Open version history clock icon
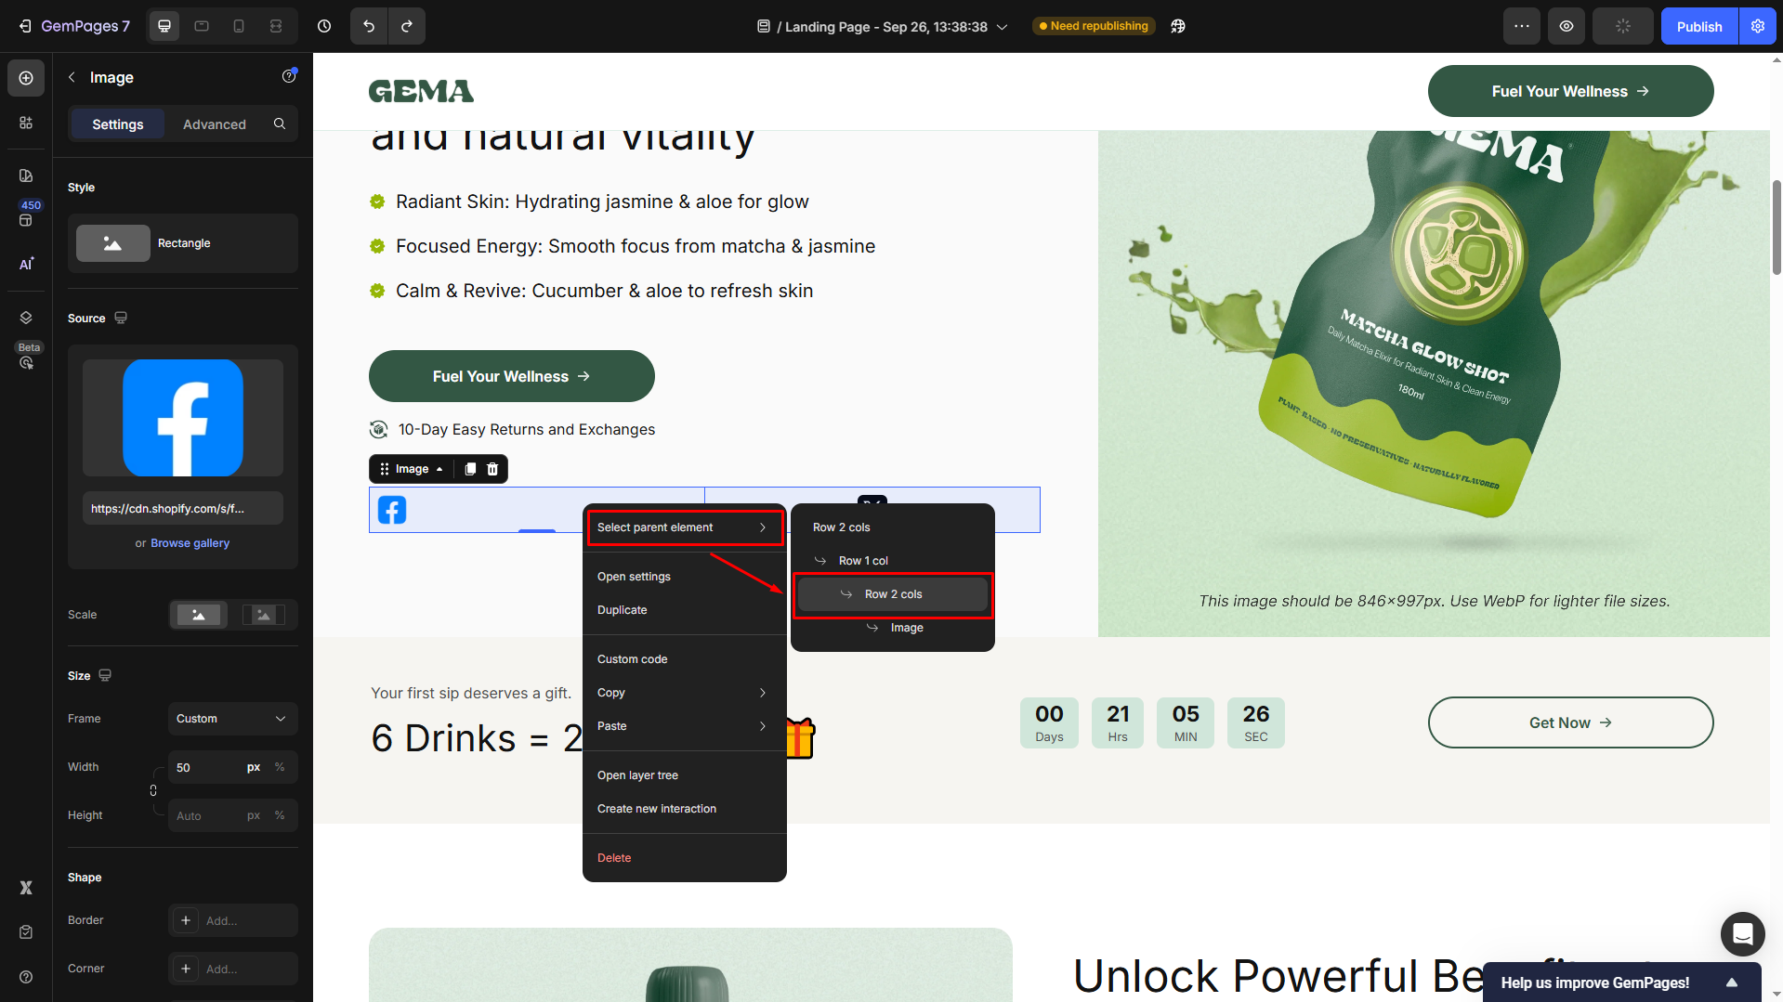Viewport: 1783px width, 1002px height. tap(324, 26)
